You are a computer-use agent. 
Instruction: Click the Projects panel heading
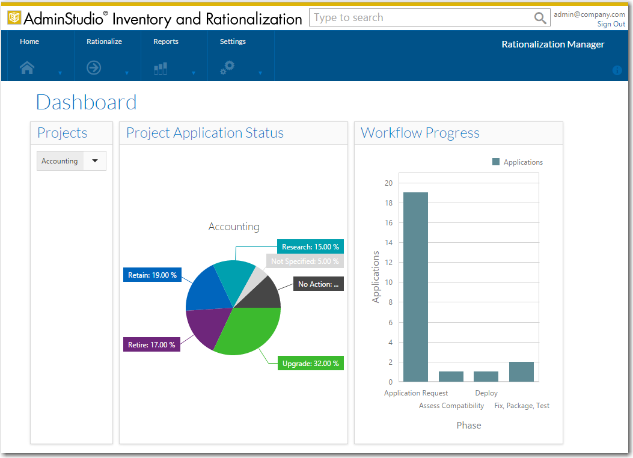coord(62,133)
